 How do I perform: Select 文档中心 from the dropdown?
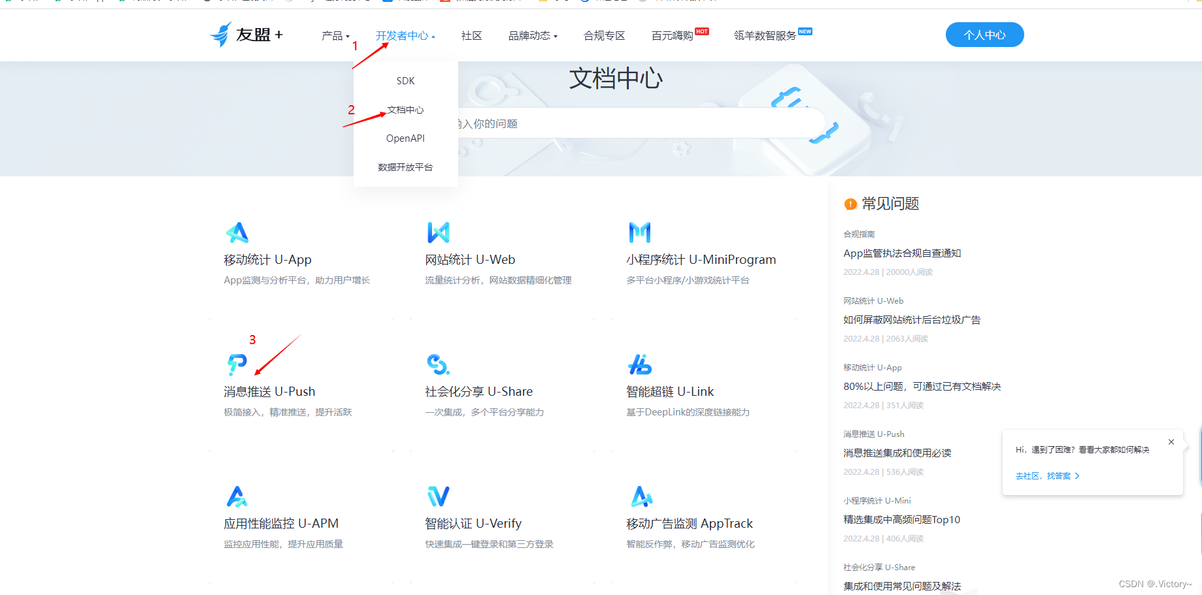click(x=405, y=110)
